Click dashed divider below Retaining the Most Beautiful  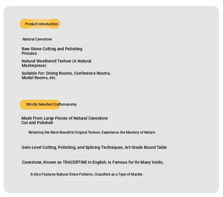[112, 140]
